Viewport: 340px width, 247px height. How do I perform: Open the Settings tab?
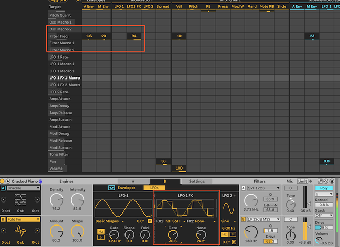(197, 181)
